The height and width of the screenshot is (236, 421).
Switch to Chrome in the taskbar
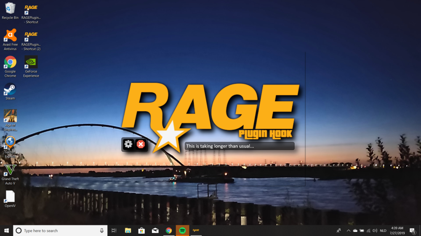tap(169, 231)
